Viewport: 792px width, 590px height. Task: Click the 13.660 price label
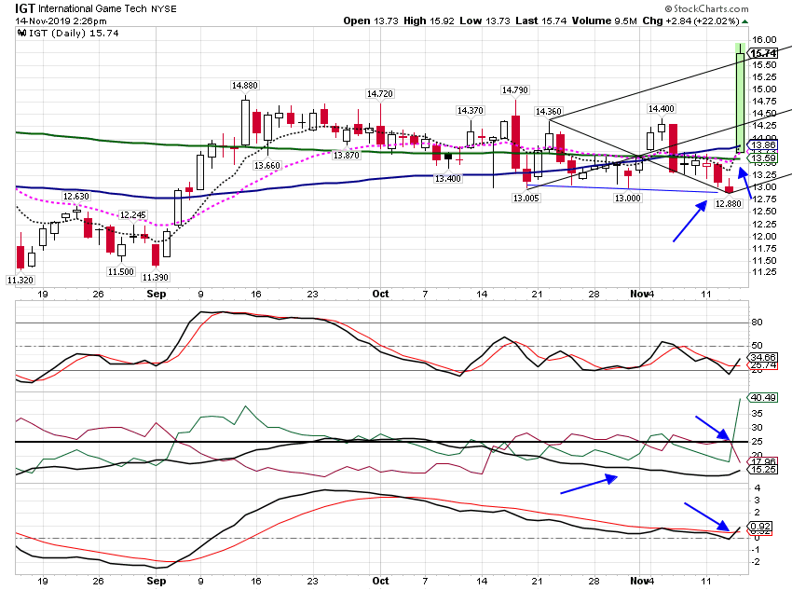pos(266,165)
